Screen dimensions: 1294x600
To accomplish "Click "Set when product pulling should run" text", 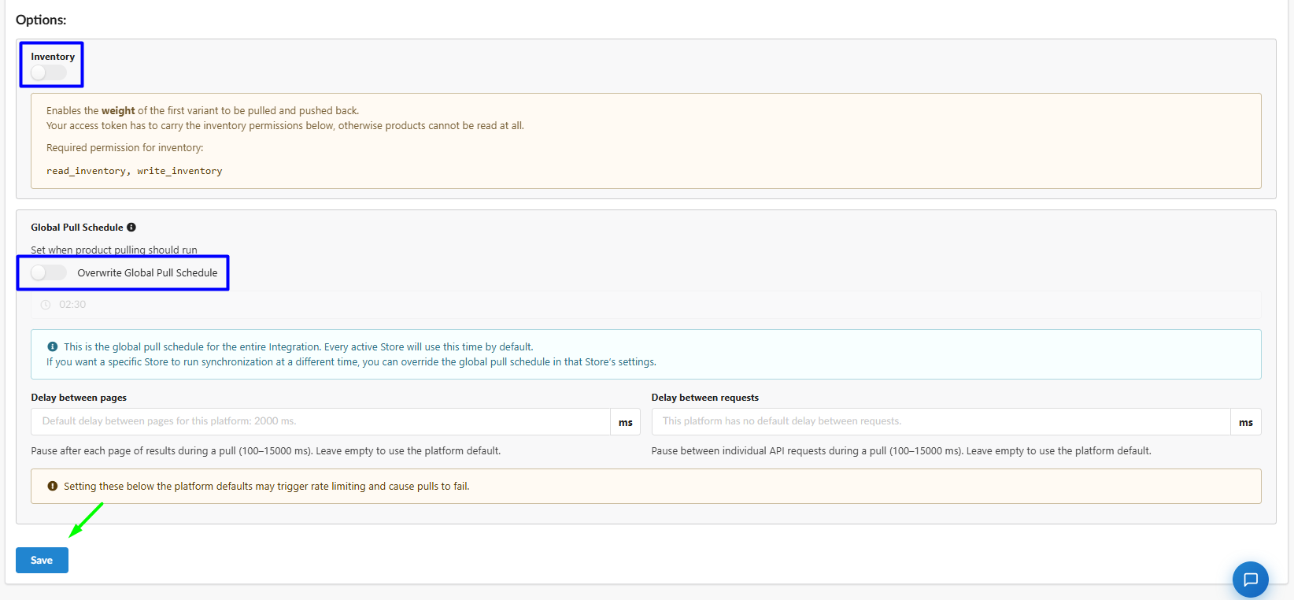I will point(114,250).
